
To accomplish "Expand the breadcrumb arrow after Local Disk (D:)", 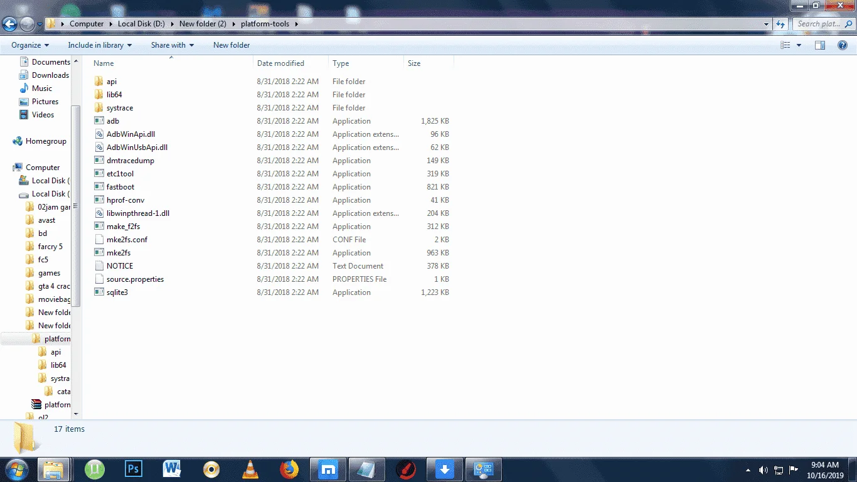I will tap(173, 24).
